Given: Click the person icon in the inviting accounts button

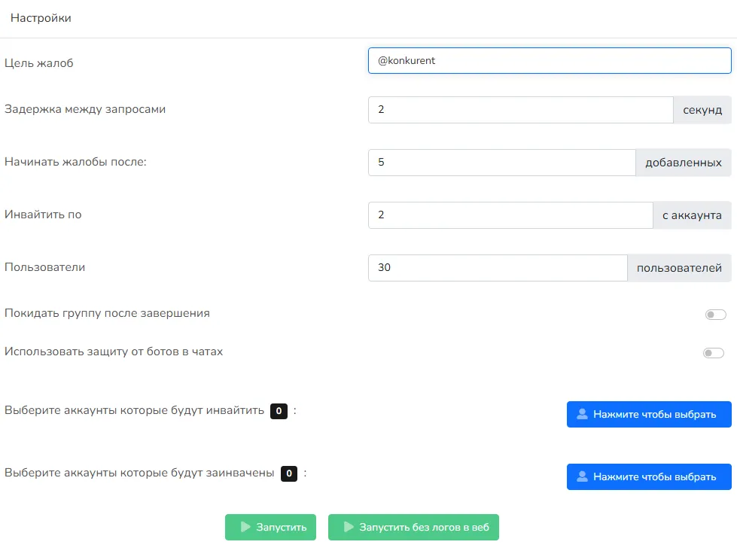Looking at the screenshot, I should (582, 414).
